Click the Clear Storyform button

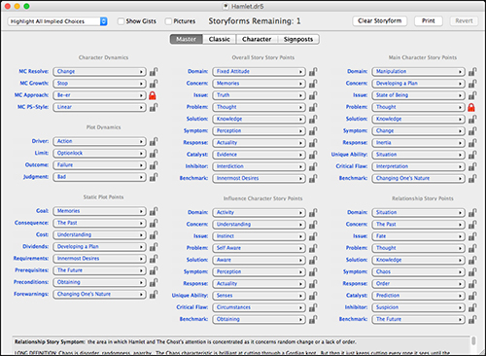click(x=379, y=21)
